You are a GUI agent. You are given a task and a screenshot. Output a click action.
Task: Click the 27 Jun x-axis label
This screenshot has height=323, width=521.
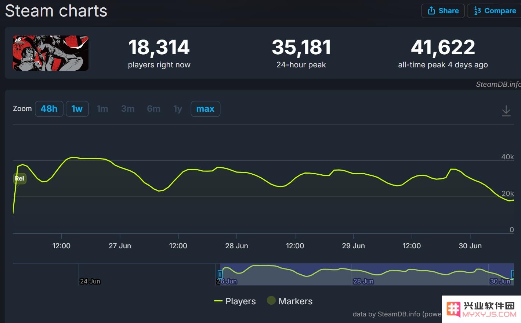pyautogui.click(x=120, y=246)
